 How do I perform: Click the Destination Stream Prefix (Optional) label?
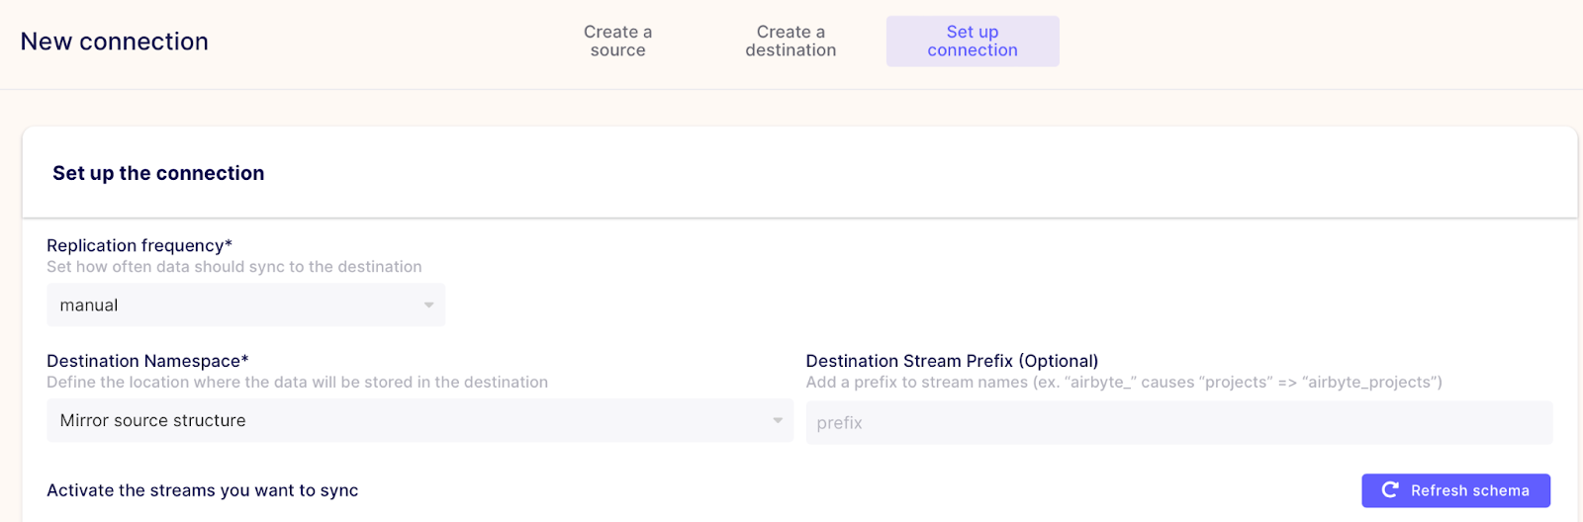pyautogui.click(x=952, y=361)
